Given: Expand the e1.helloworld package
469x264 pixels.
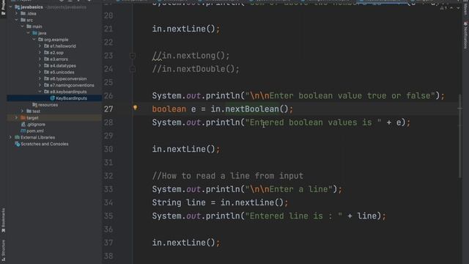Looking at the screenshot, I should point(40,46).
